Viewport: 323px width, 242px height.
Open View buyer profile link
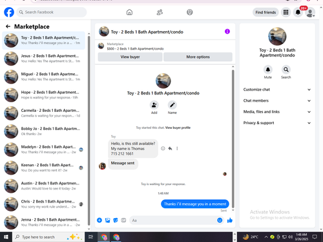pyautogui.click(x=178, y=127)
